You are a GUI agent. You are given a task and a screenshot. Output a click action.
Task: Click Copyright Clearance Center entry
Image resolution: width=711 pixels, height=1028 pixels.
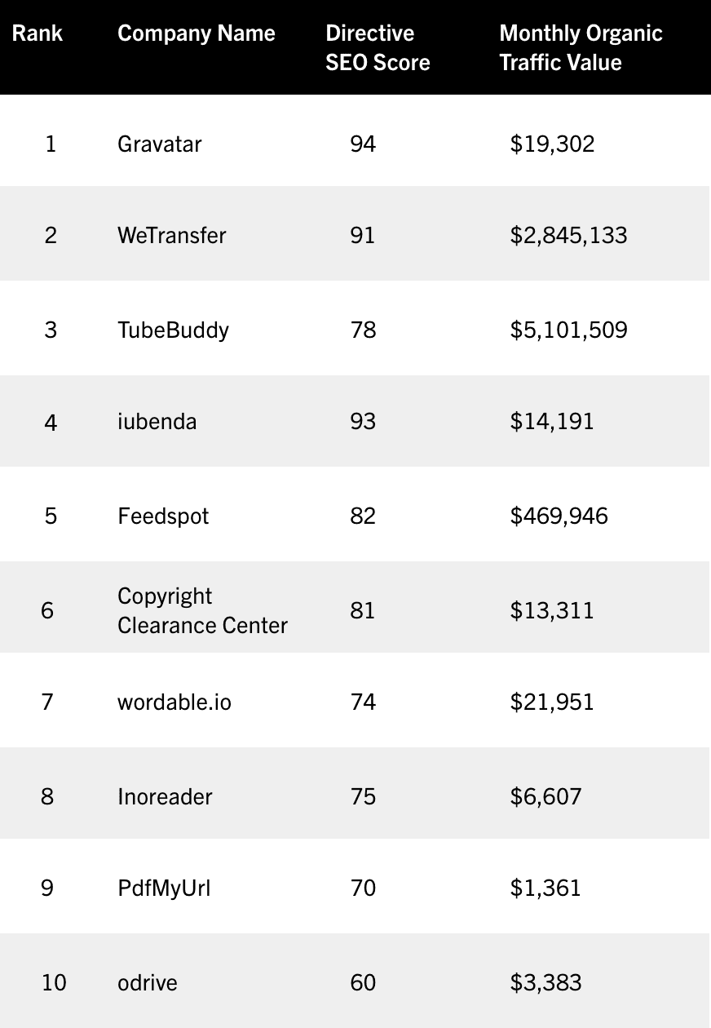tap(203, 610)
